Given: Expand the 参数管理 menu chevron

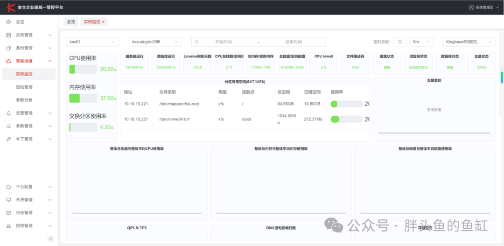Looking at the screenshot, I should click(50, 126).
